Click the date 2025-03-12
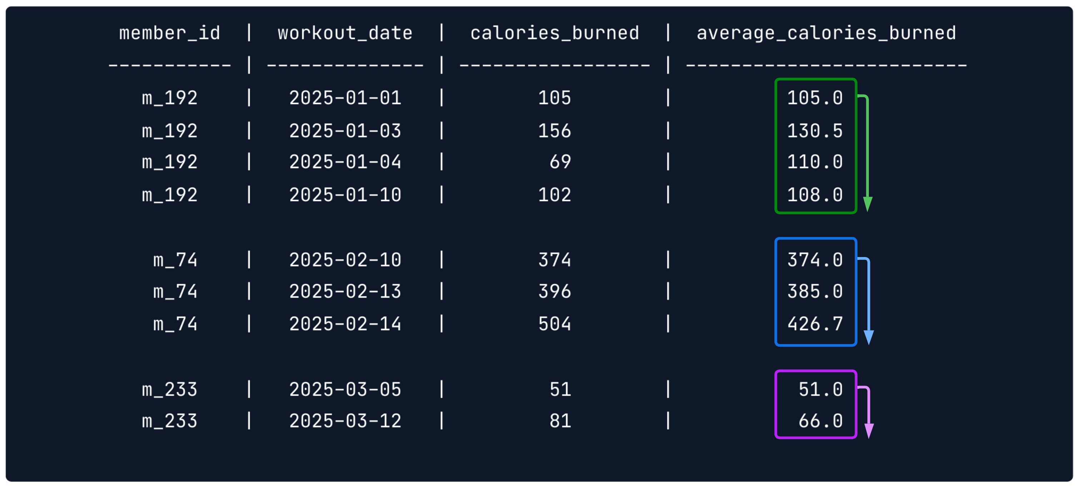1080x488 pixels. [x=345, y=421]
